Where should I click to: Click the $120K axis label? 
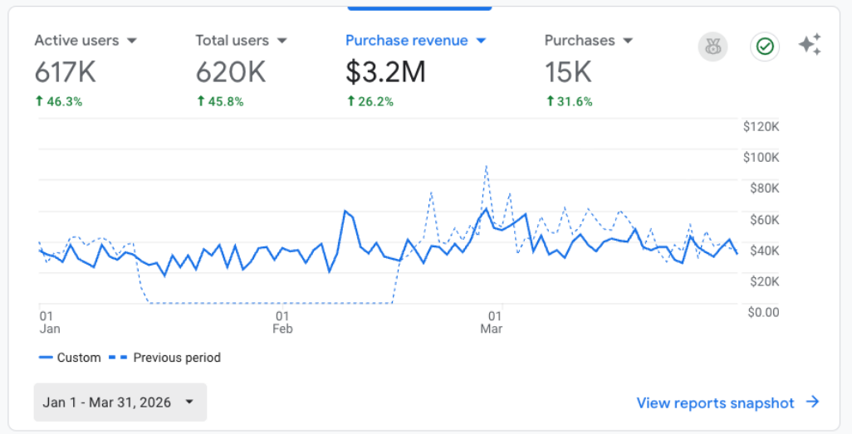coord(761,127)
